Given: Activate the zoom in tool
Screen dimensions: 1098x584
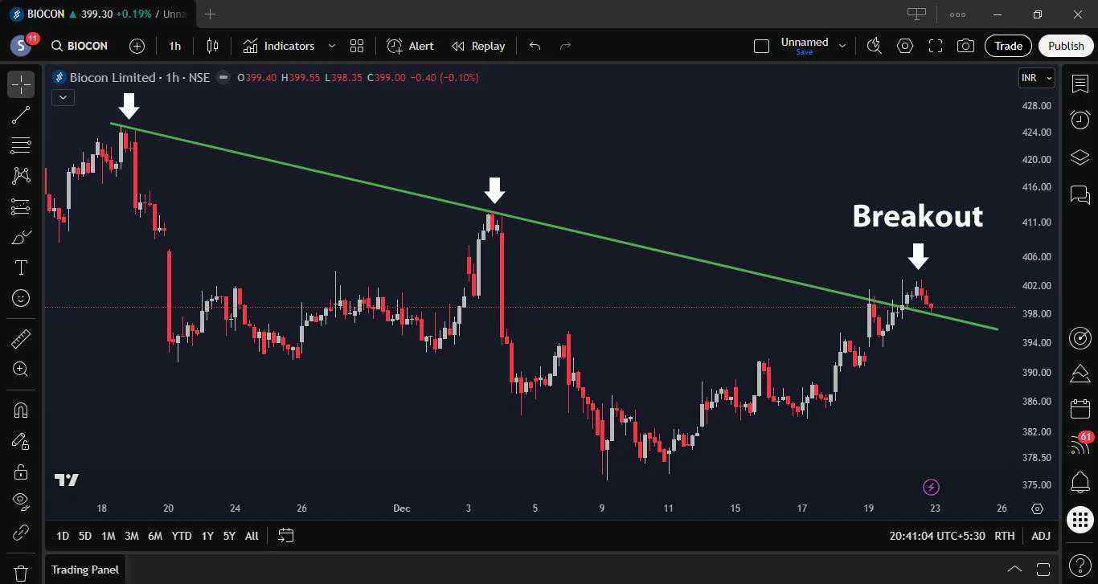Looking at the screenshot, I should pos(21,370).
